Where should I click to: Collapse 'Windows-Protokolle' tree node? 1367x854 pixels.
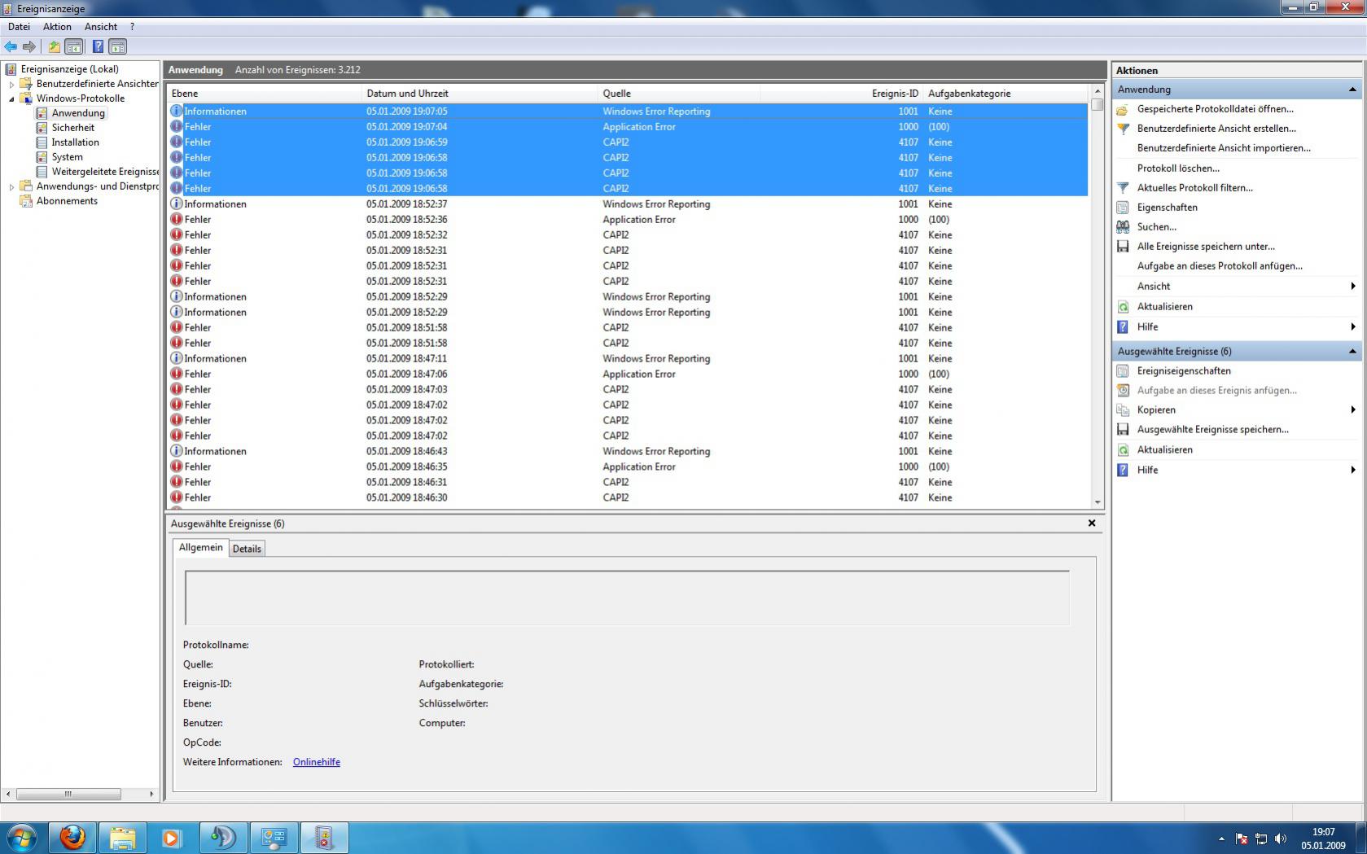tap(11, 99)
